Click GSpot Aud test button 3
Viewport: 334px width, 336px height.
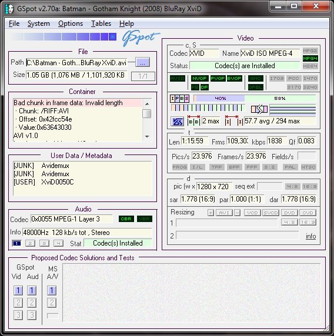tap(32, 315)
